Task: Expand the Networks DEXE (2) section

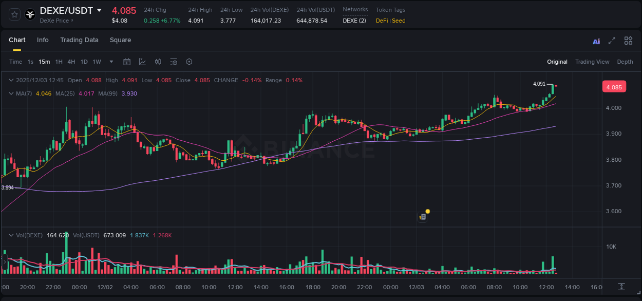Action: click(354, 21)
